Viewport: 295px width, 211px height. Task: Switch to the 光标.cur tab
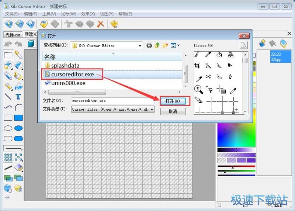tap(13, 35)
